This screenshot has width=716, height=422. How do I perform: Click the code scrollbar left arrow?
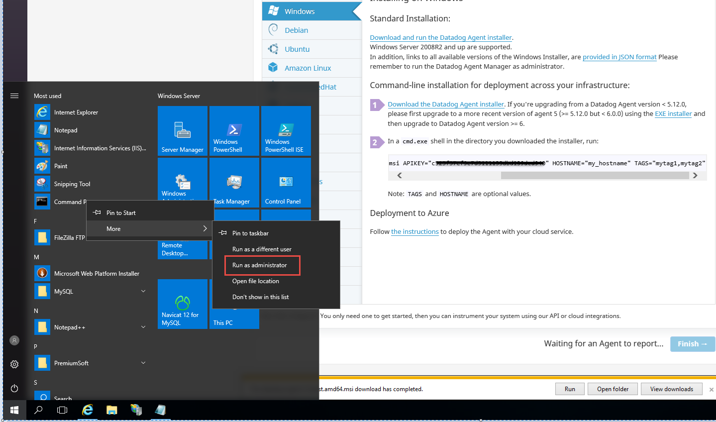[x=399, y=176]
